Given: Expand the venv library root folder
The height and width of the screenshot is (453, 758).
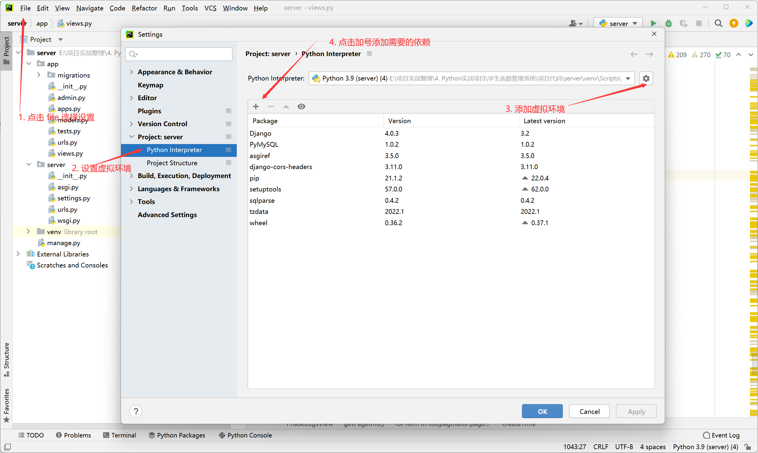Looking at the screenshot, I should (28, 232).
